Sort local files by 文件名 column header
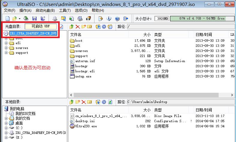The height and width of the screenshot is (142, 236). [99, 110]
